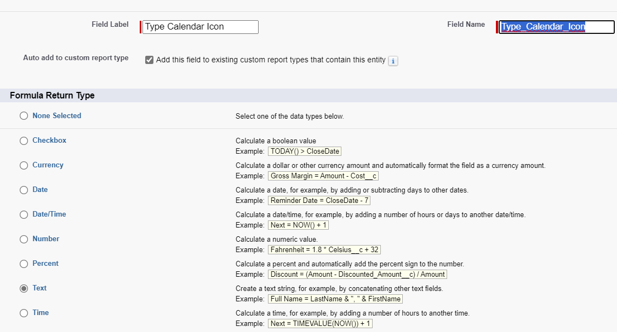Pick the Percent return type radio
Image resolution: width=617 pixels, height=332 pixels.
24,264
